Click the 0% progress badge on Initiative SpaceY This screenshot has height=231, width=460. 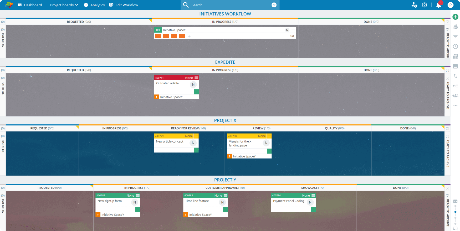(158, 30)
